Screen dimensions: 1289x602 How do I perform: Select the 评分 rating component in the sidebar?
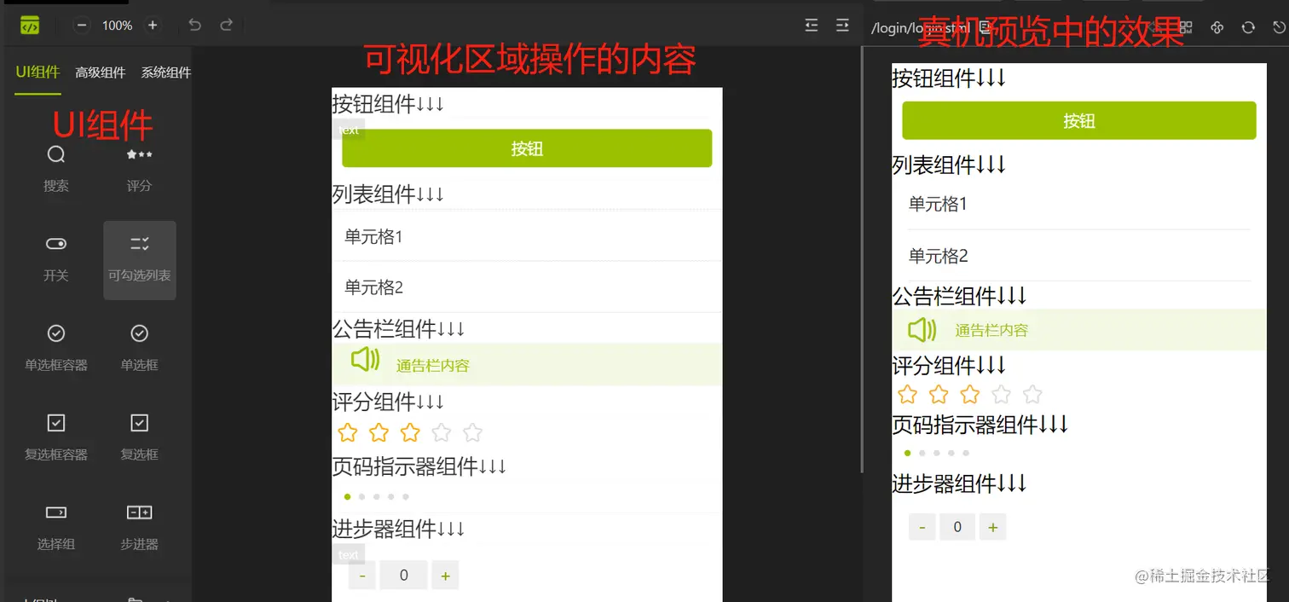139,166
